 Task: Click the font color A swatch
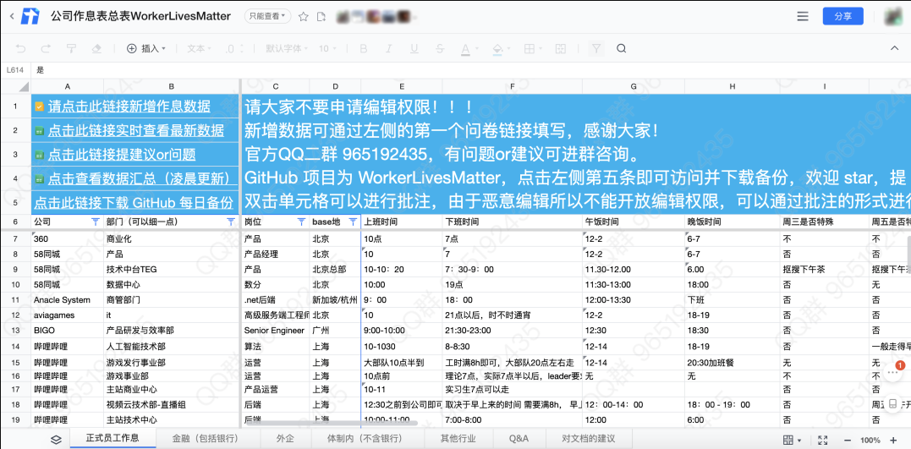pos(465,49)
